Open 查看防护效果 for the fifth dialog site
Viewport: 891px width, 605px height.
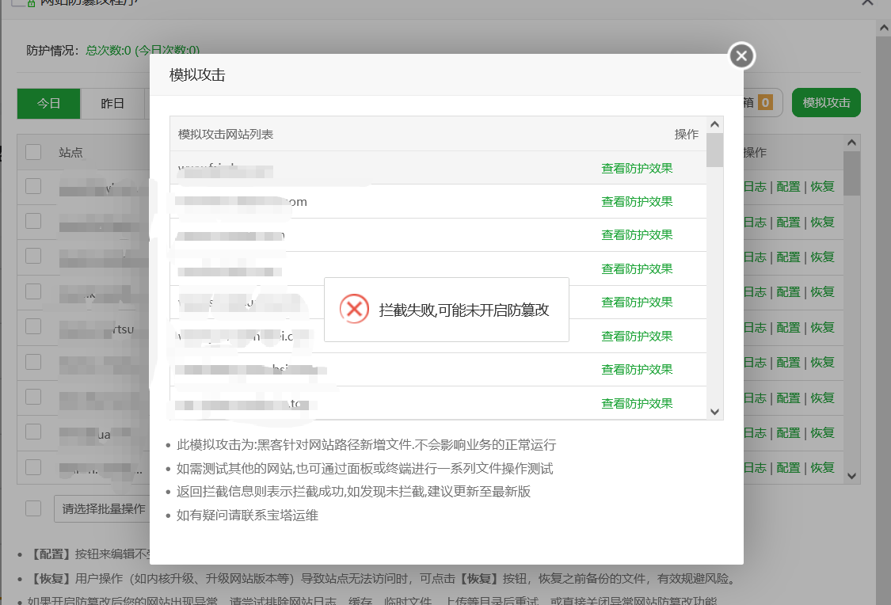pyautogui.click(x=637, y=302)
